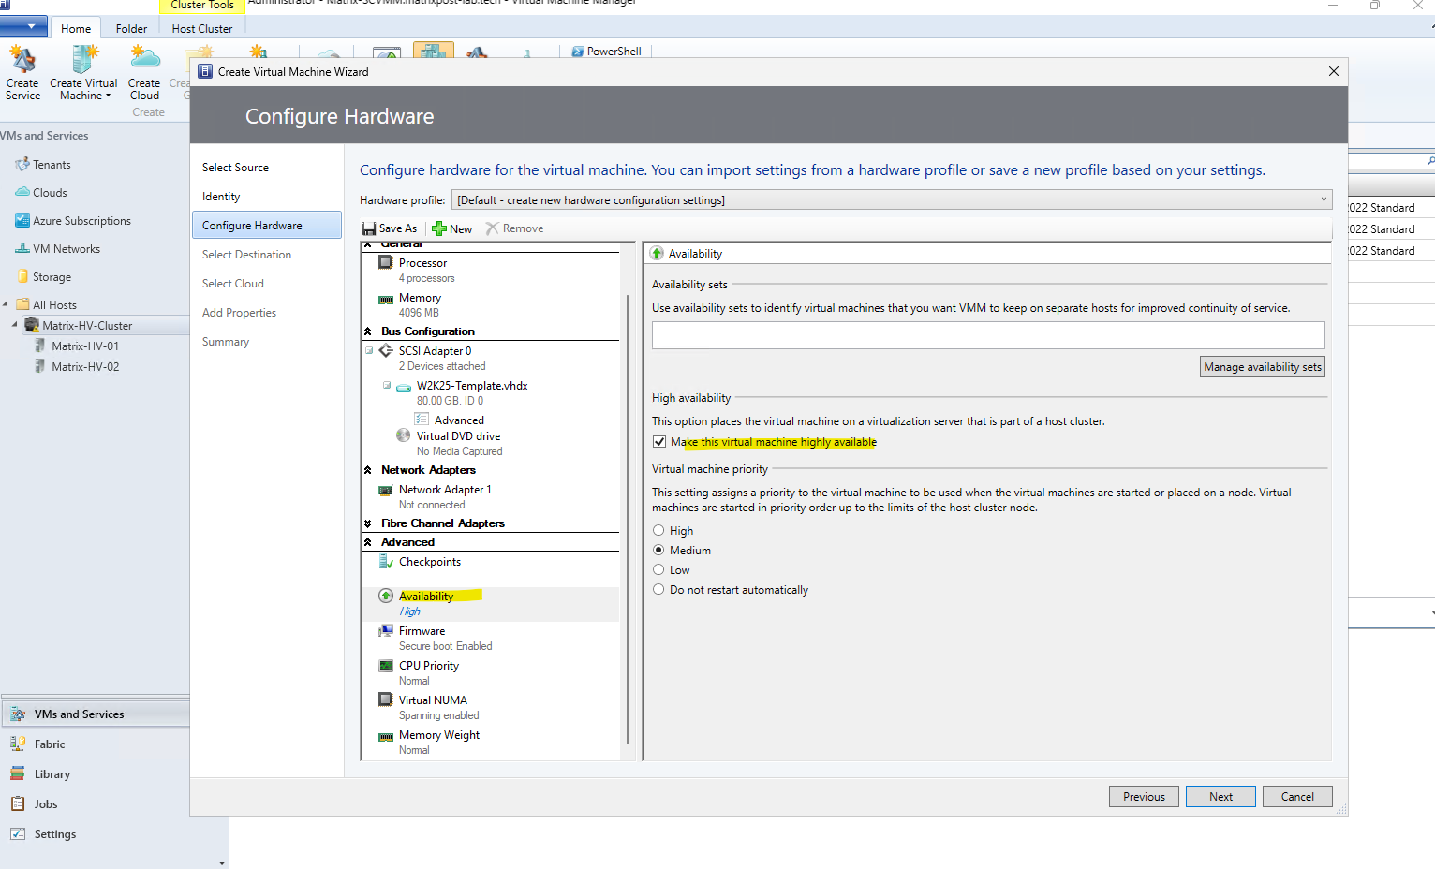
Task: Collapse the Matrix-HV-Cluster tree node
Action: pos(15,325)
